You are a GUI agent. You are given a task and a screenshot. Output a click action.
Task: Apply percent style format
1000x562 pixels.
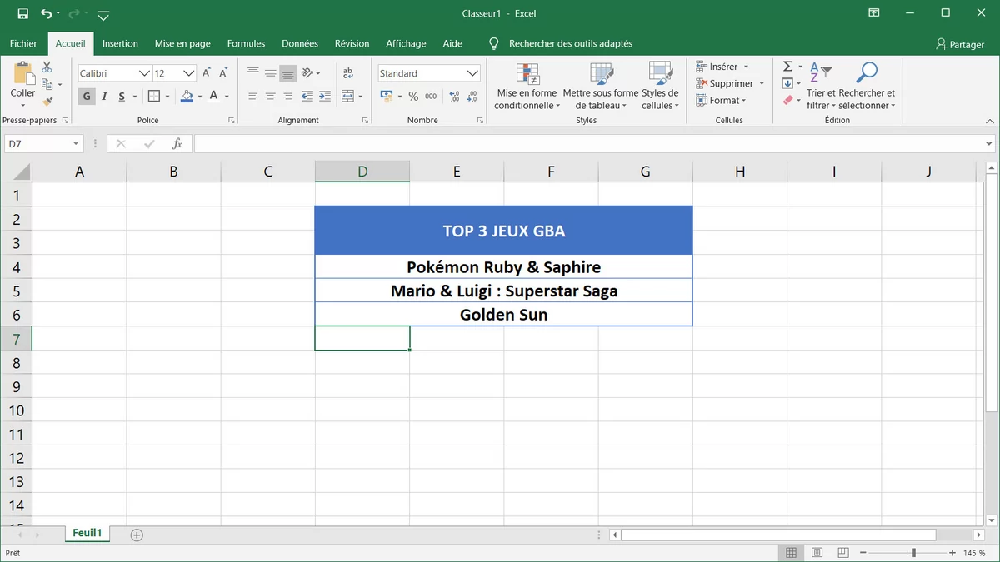(x=413, y=97)
